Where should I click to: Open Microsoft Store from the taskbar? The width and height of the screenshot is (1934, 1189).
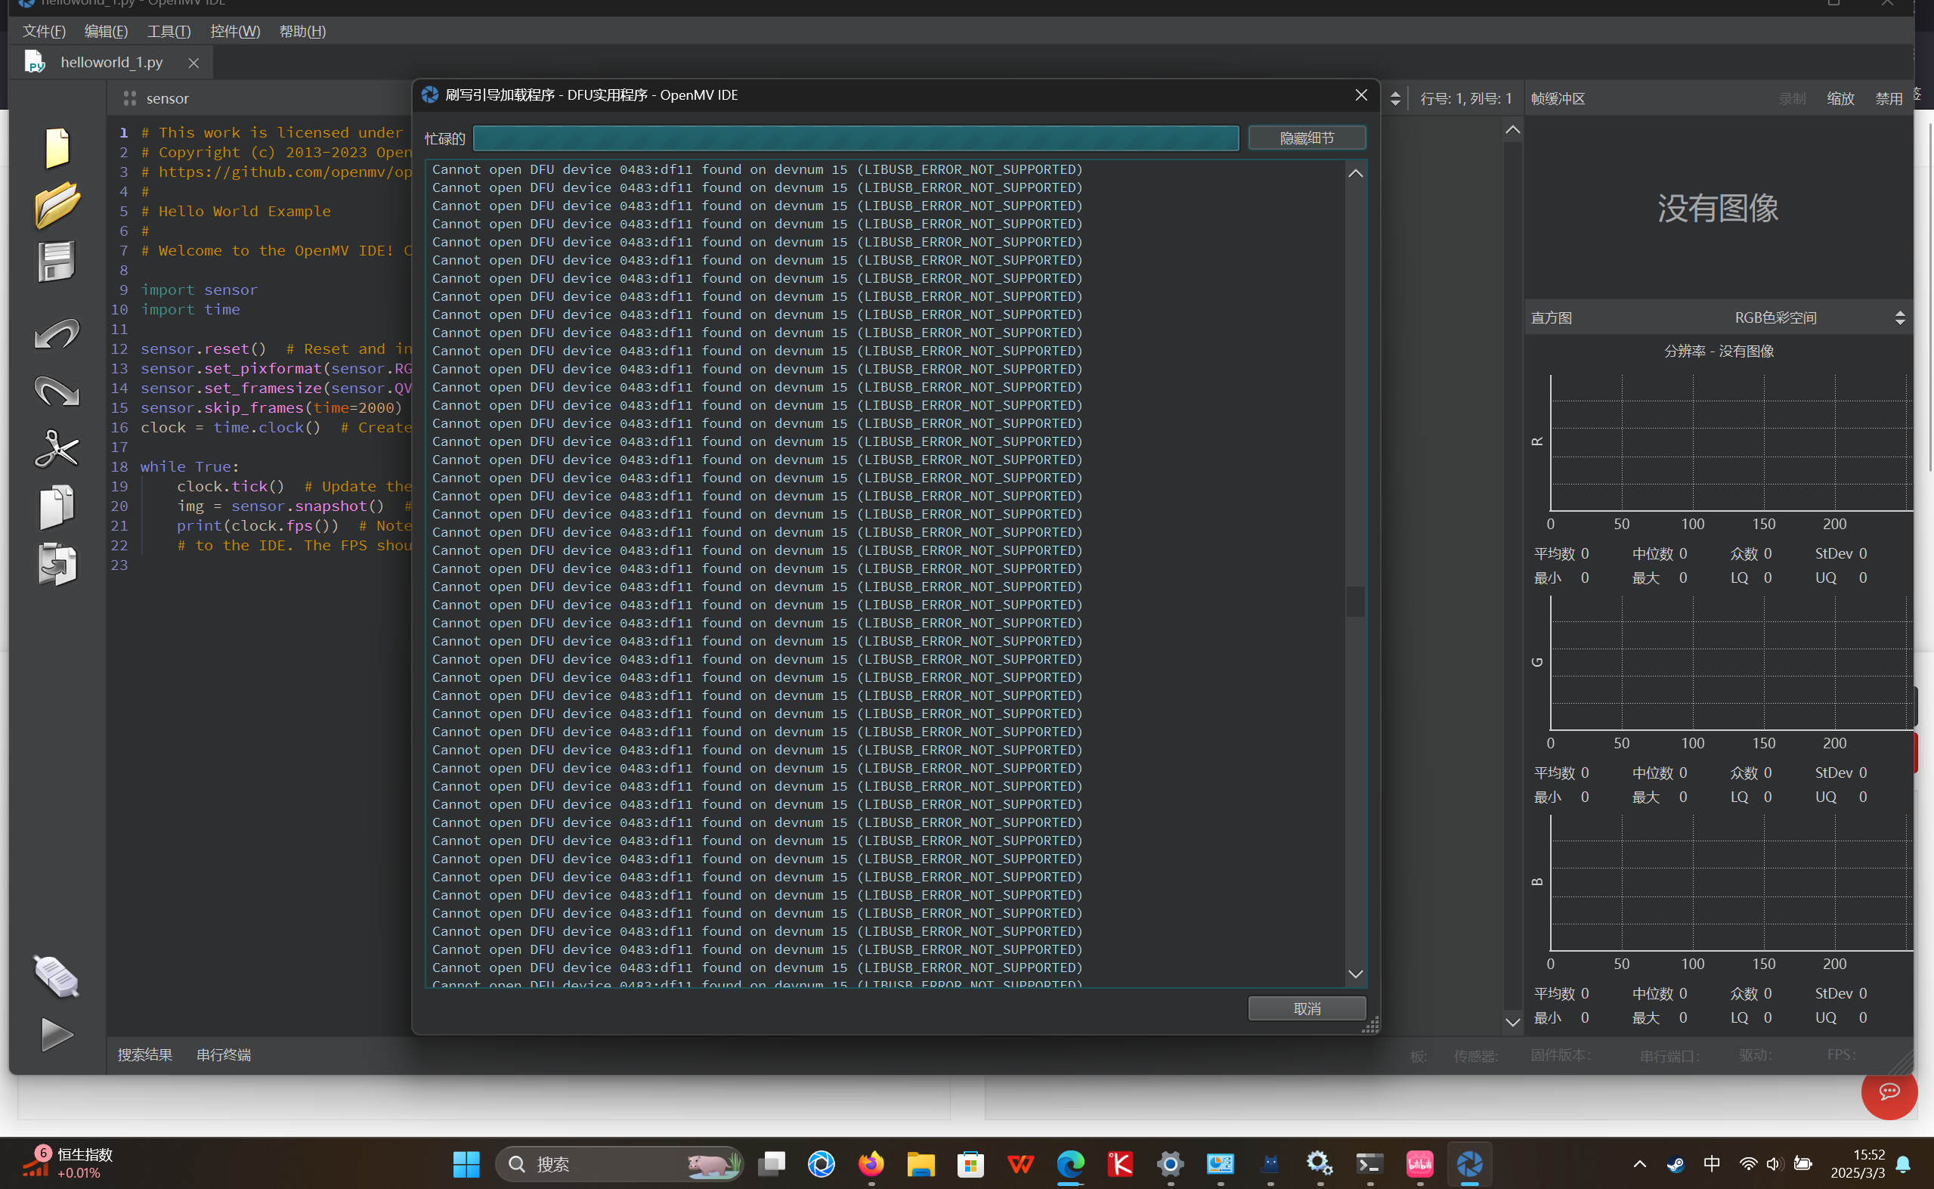pos(971,1164)
